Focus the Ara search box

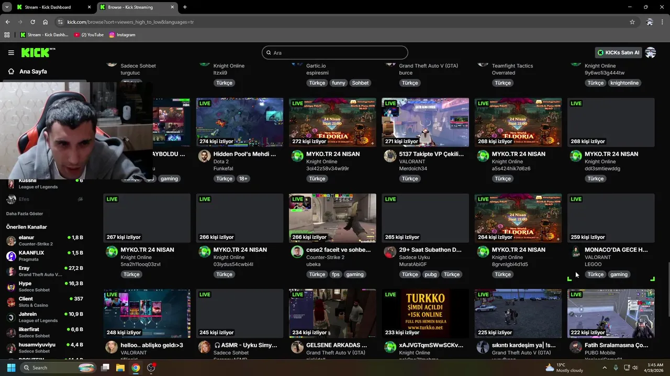point(335,53)
